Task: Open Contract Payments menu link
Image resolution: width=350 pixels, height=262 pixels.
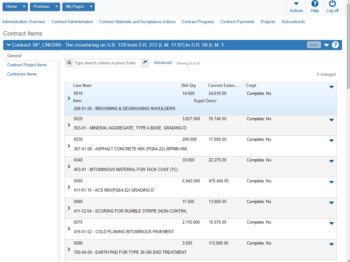Action: click(x=237, y=22)
